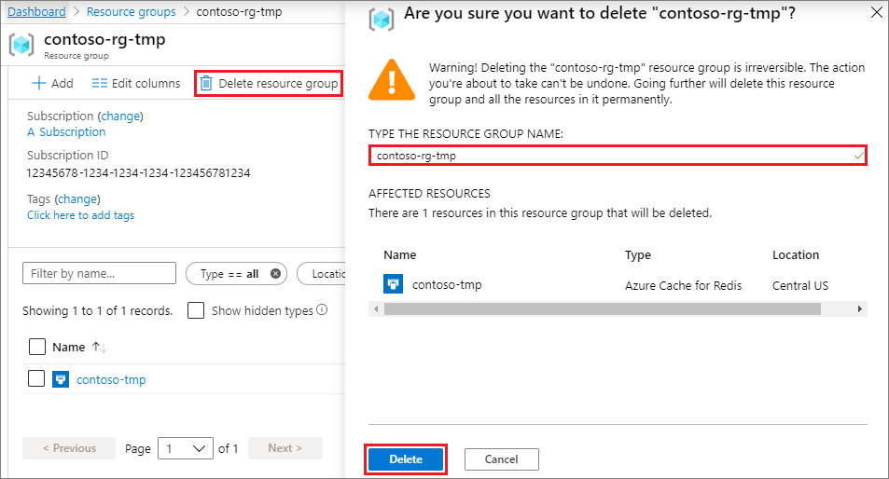Viewport: 889px width, 479px height.
Task: Click the Cancel button
Action: pyautogui.click(x=501, y=459)
